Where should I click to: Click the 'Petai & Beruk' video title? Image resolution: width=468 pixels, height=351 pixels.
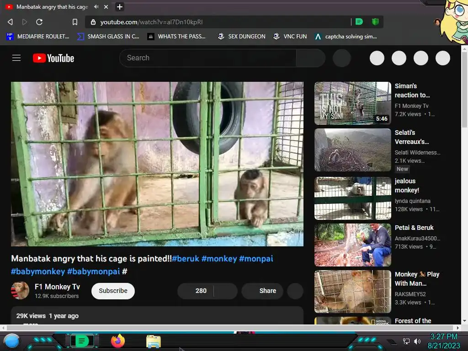pos(414,228)
